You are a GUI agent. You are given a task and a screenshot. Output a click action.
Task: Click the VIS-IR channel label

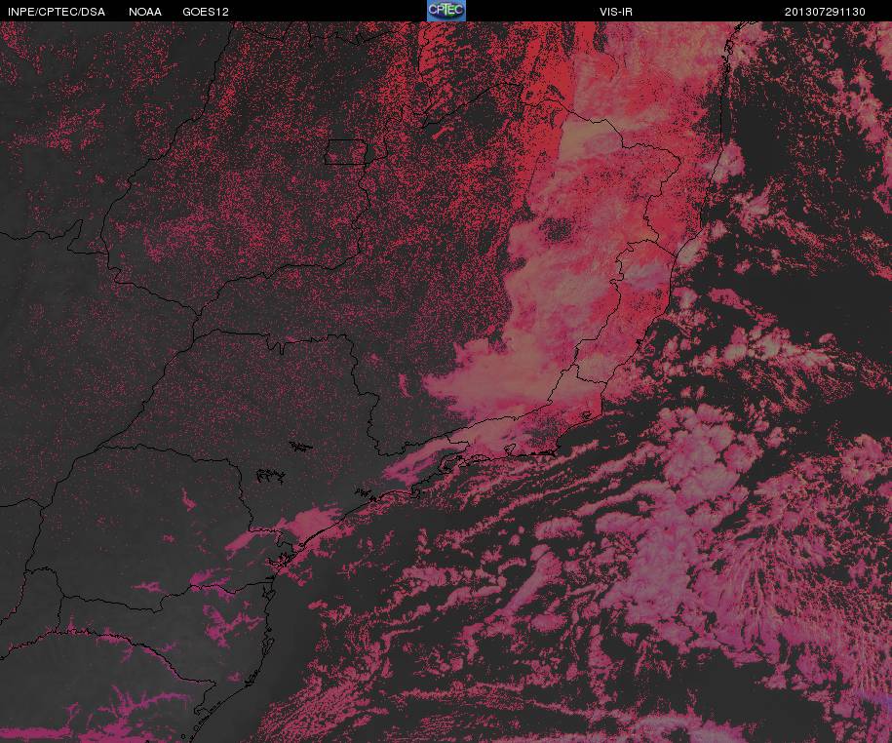click(x=615, y=12)
